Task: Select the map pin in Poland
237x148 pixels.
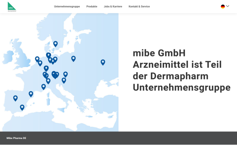Action: click(73, 59)
